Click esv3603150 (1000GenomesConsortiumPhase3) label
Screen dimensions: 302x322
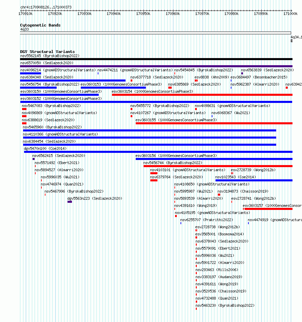[61, 91]
